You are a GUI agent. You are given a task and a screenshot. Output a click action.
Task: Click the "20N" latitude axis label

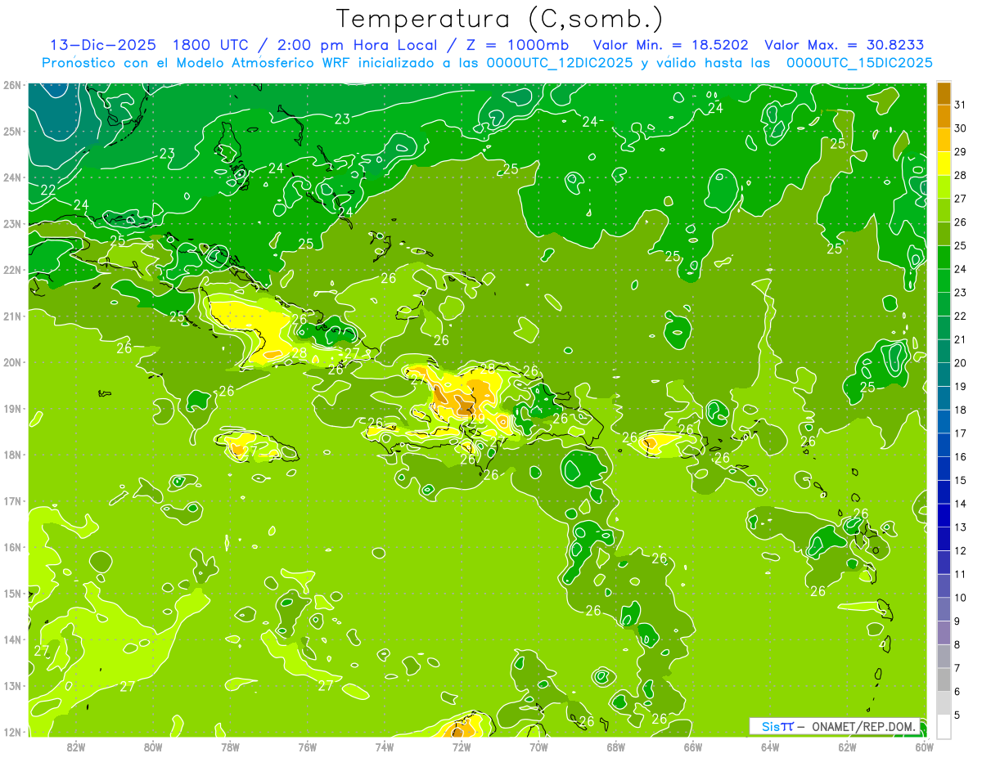pos(12,362)
